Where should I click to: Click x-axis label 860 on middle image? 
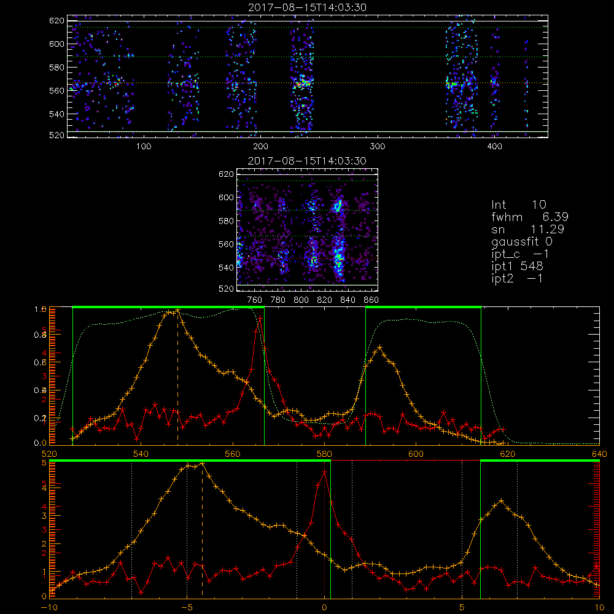point(371,300)
